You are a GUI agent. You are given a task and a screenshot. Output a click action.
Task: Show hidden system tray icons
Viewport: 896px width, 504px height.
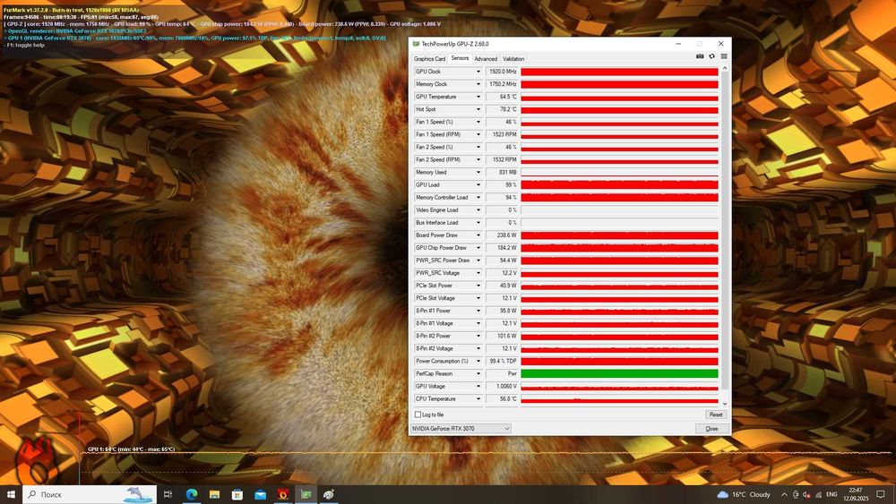784,494
